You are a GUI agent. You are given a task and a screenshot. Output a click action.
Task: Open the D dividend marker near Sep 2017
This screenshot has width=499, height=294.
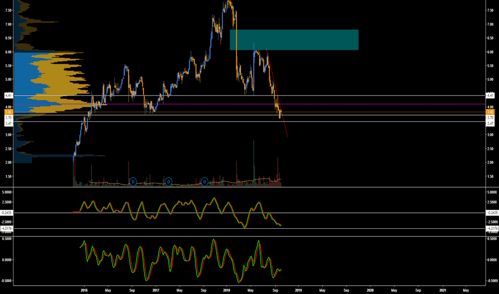pos(205,182)
